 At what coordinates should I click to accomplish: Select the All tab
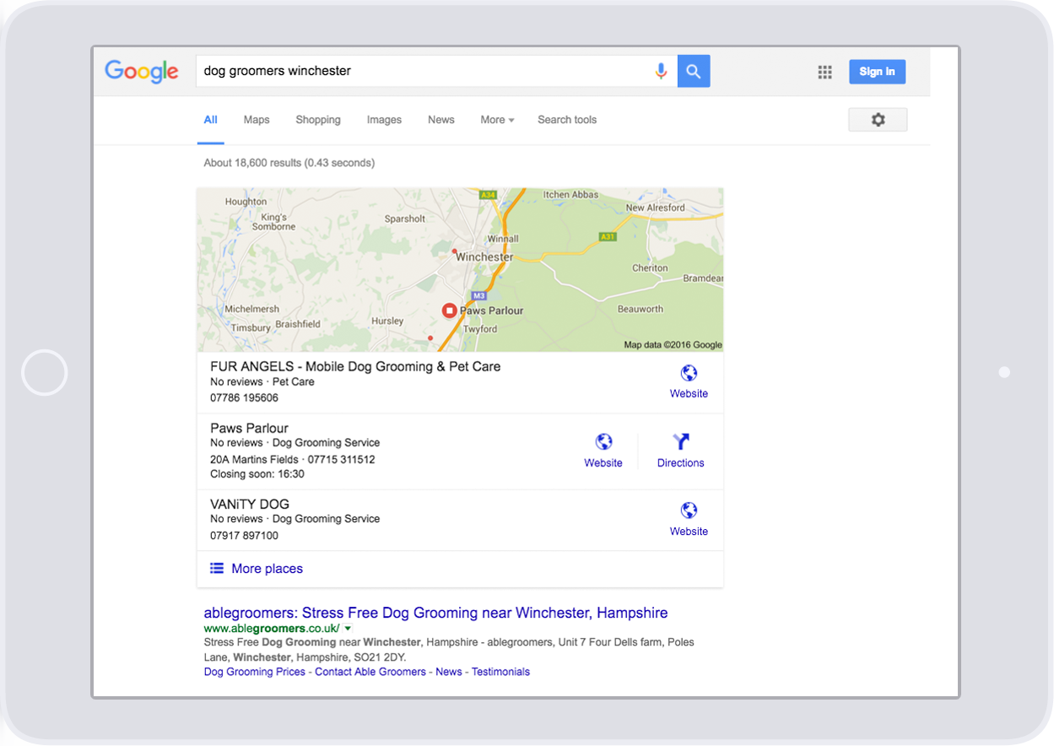point(210,120)
